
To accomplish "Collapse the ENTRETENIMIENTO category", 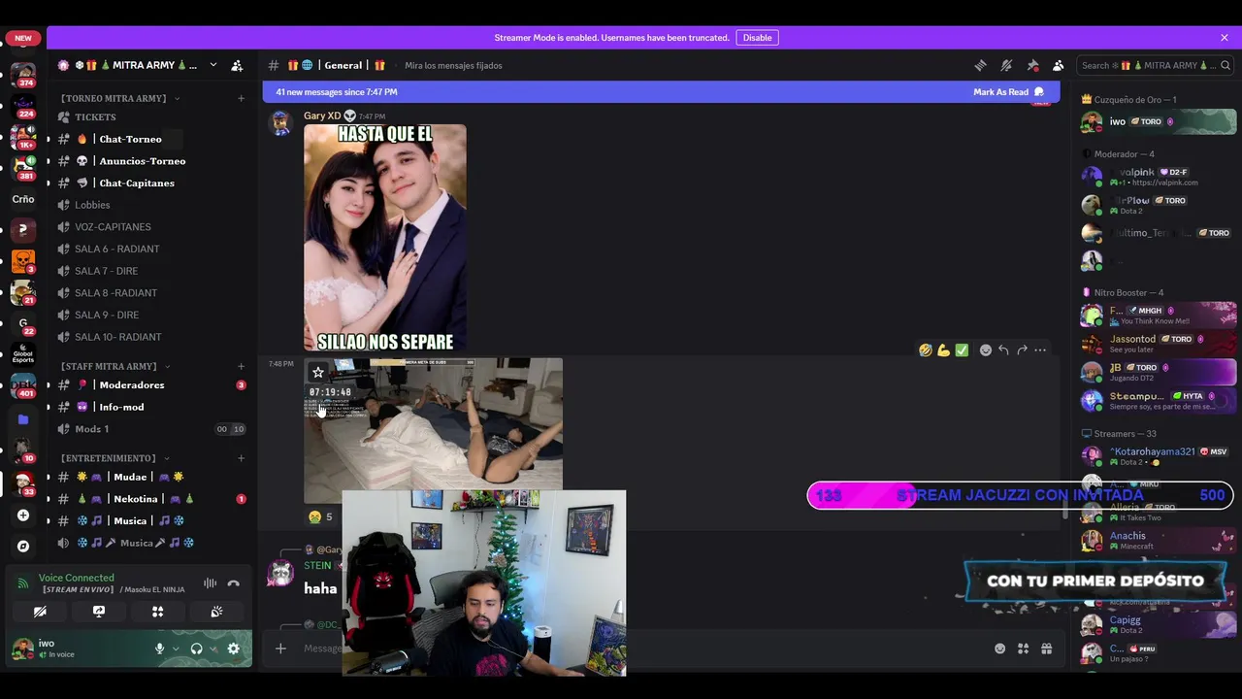I will tap(114, 458).
